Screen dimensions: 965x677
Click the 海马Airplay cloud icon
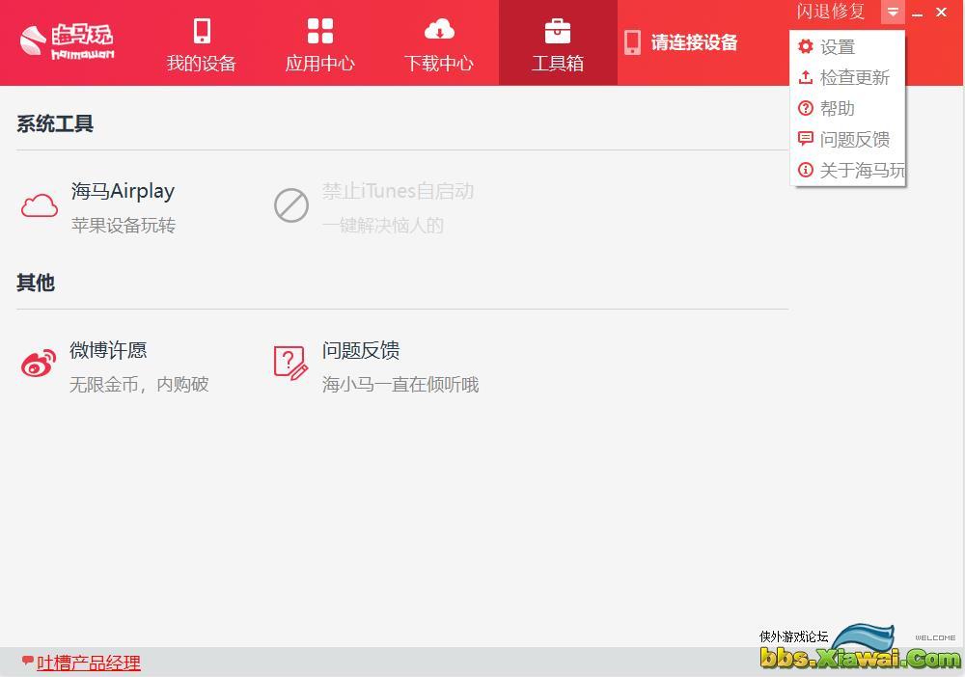tap(40, 206)
